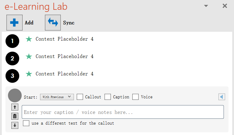Click the green star on item 3
This screenshot has width=234, height=135.
pos(29,74)
